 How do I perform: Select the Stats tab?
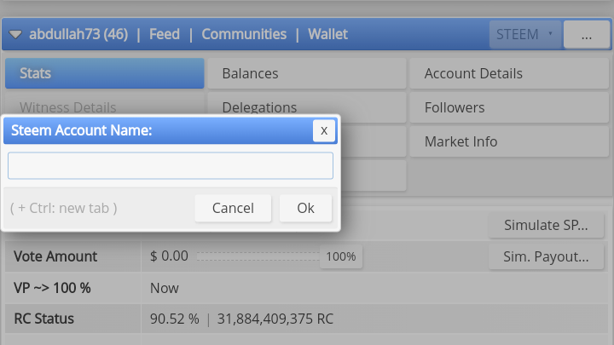point(105,73)
